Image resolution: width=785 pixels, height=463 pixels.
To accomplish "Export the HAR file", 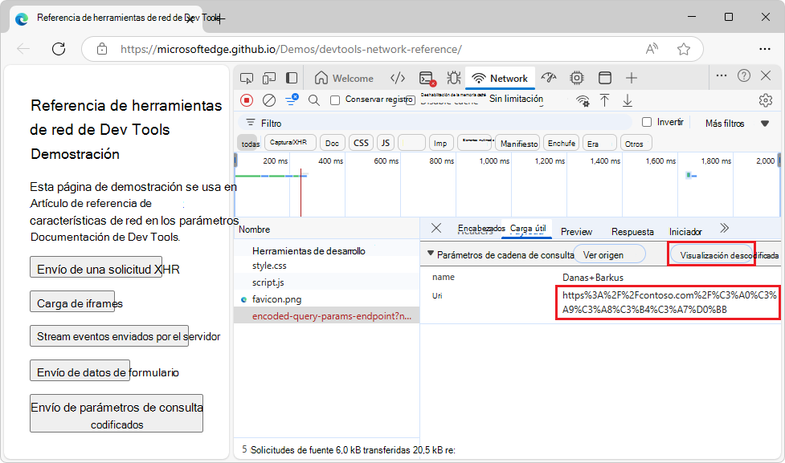I will [628, 100].
